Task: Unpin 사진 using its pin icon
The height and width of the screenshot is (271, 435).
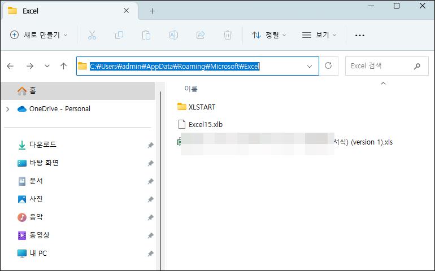Action: (150, 199)
